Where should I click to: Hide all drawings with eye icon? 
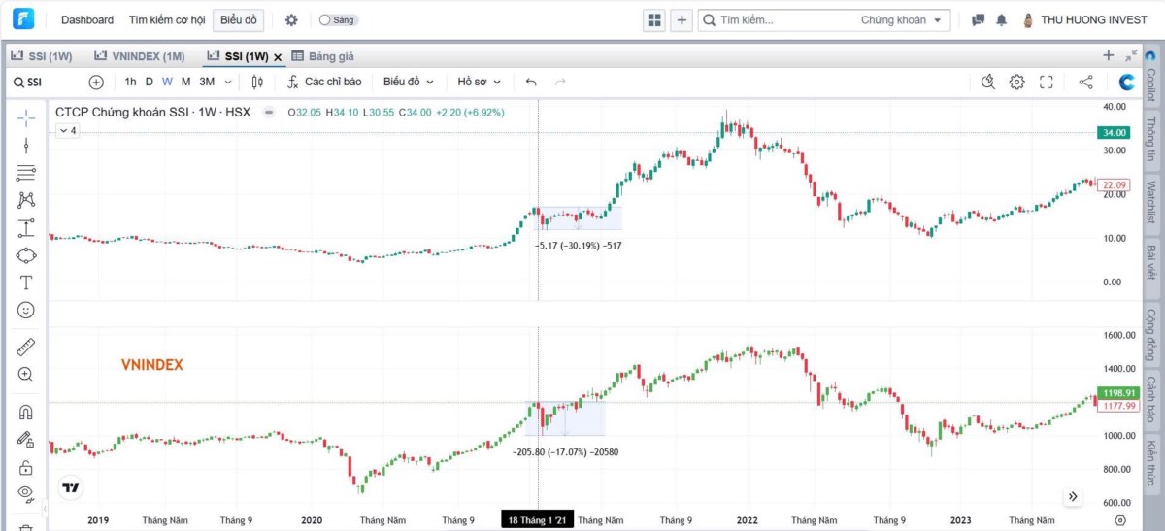click(26, 493)
